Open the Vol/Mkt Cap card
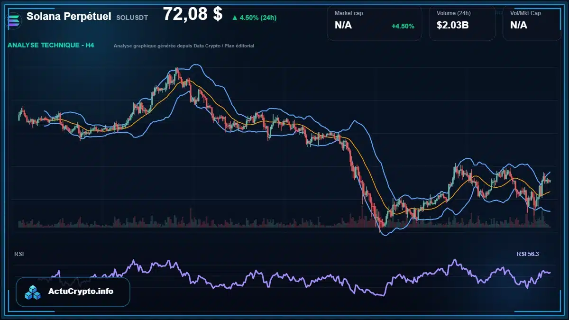The height and width of the screenshot is (320, 569). 532,23
